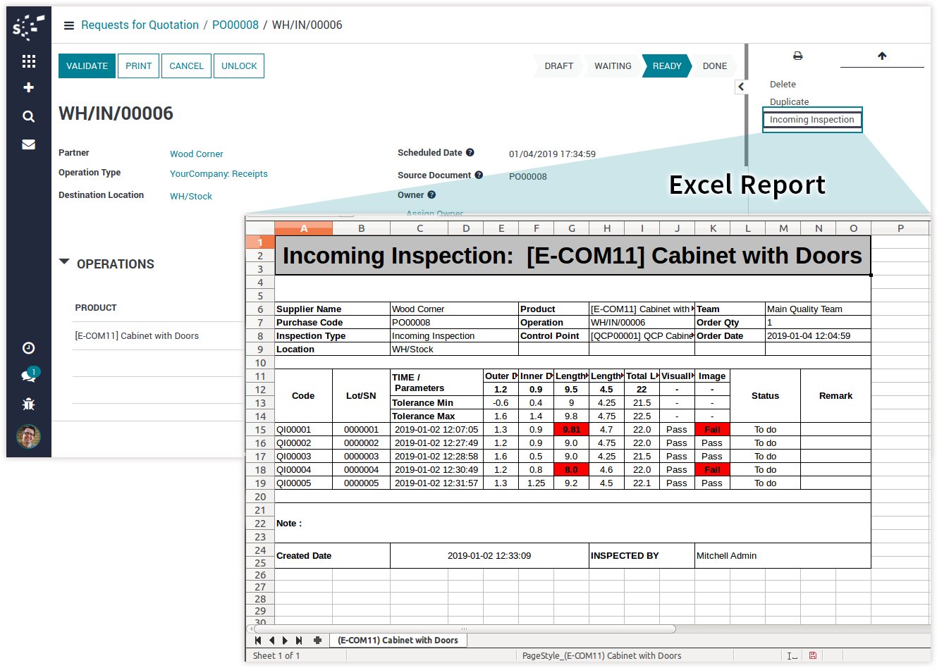Open search via the magnifier sidebar icon
This screenshot has height=668, width=937.
point(29,116)
